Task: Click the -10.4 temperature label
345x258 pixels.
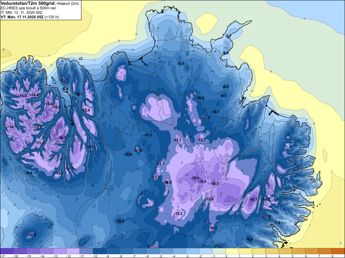Action: pyautogui.click(x=120, y=221)
